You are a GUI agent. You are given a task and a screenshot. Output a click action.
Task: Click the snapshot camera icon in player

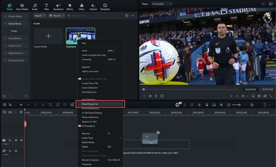click(259, 96)
